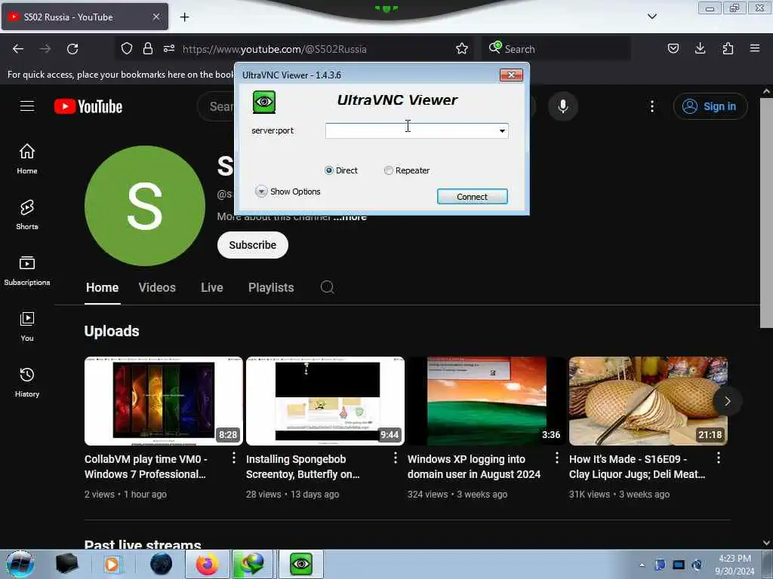Open How It's Made S16E09 thumbnail

tap(648, 401)
